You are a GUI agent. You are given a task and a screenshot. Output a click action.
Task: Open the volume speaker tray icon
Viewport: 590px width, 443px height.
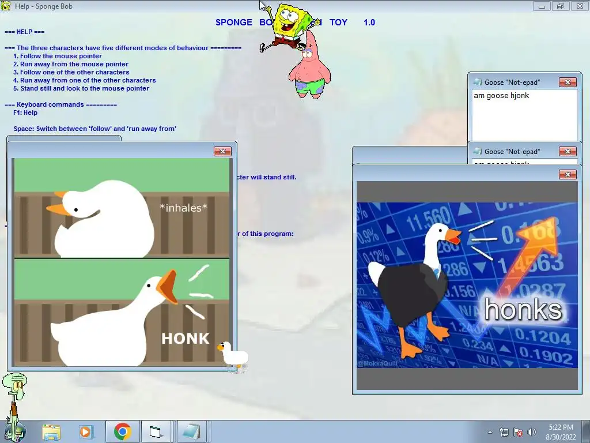(532, 432)
